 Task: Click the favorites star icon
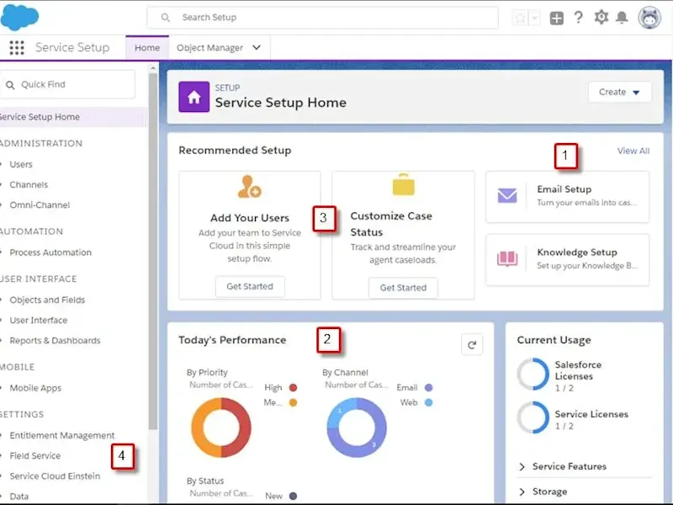click(520, 18)
